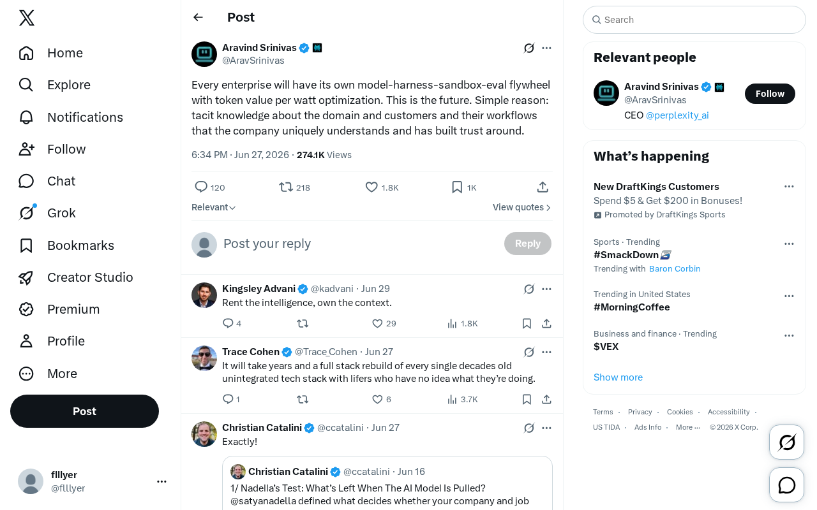Screen dimensions: 817x510
Task: Open more options on the main post
Action: click(546, 48)
